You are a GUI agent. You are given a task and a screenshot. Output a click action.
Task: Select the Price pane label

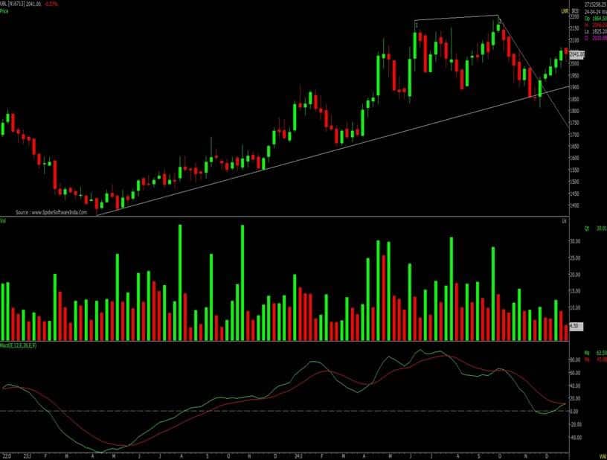pyautogui.click(x=4, y=11)
